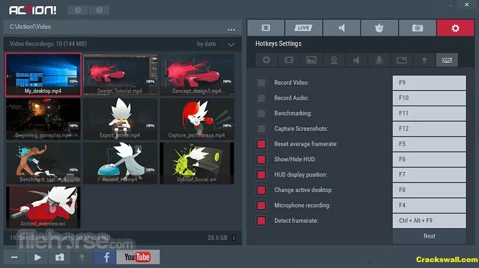The width and height of the screenshot is (479, 268).
Task: Open upload arrow settings sub-icon
Action: pyautogui.click(x=424, y=60)
